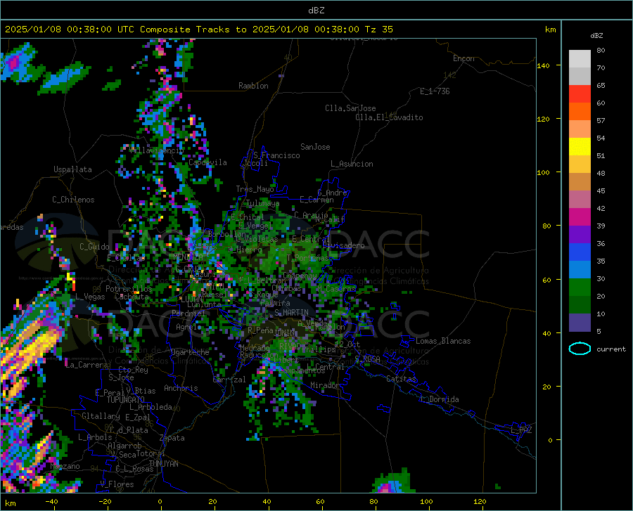Viewport: 633px width, 511px height.
Task: Click the 'TUPUNGATO' map label
Action: click(126, 400)
